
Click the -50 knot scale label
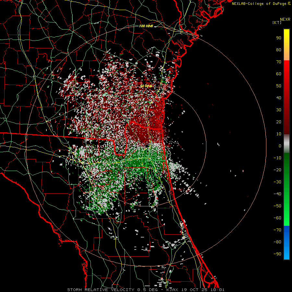[x=277, y=206]
